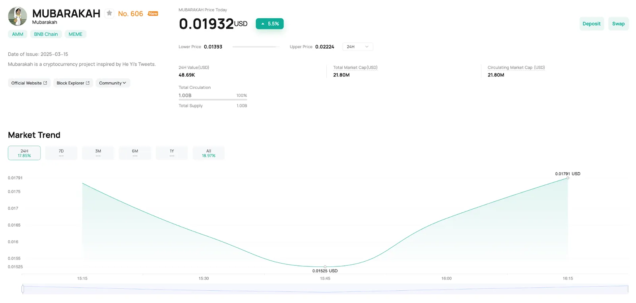This screenshot has height=303, width=636.
Task: Add MUBARAKAH to favorites with star icon
Action: [x=109, y=13]
